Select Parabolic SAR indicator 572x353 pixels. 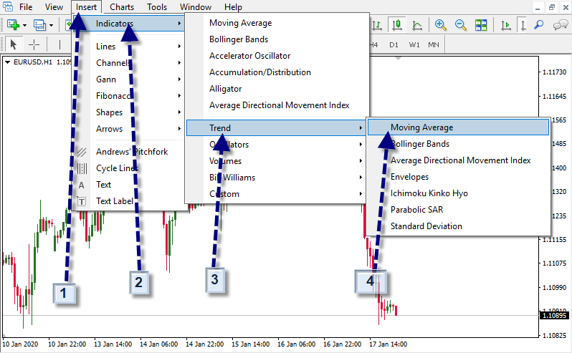tap(458, 210)
